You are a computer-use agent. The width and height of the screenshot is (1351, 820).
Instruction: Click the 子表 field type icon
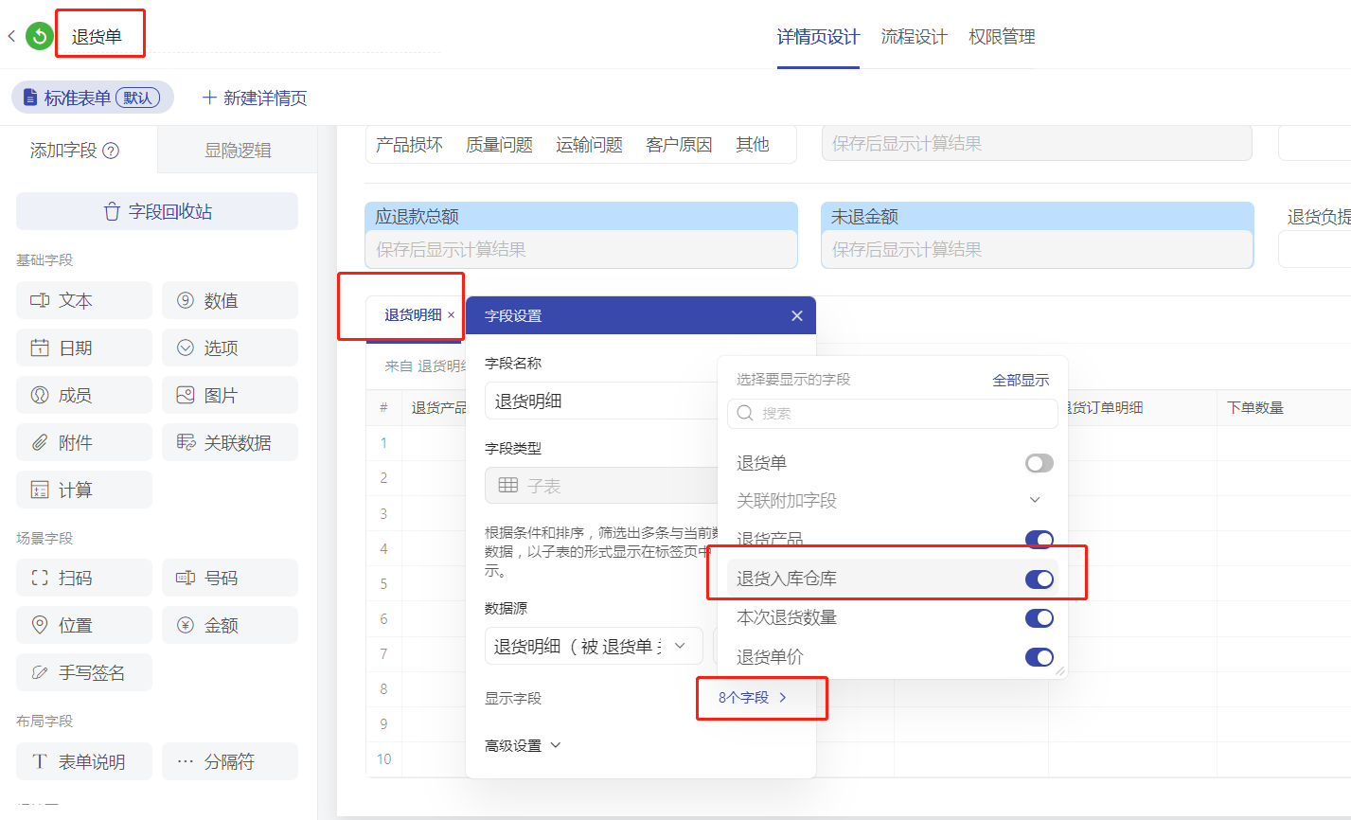click(508, 486)
